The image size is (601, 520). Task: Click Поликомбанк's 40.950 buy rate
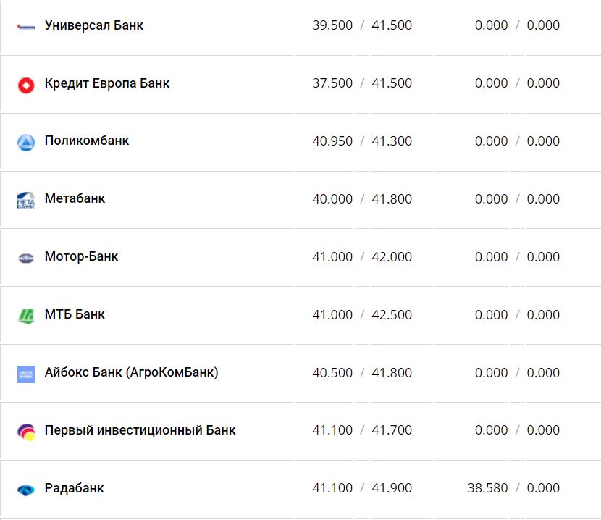click(x=332, y=141)
